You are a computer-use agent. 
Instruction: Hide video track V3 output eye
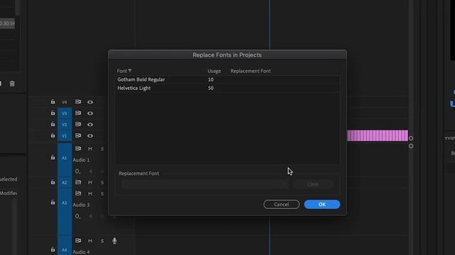click(x=90, y=113)
